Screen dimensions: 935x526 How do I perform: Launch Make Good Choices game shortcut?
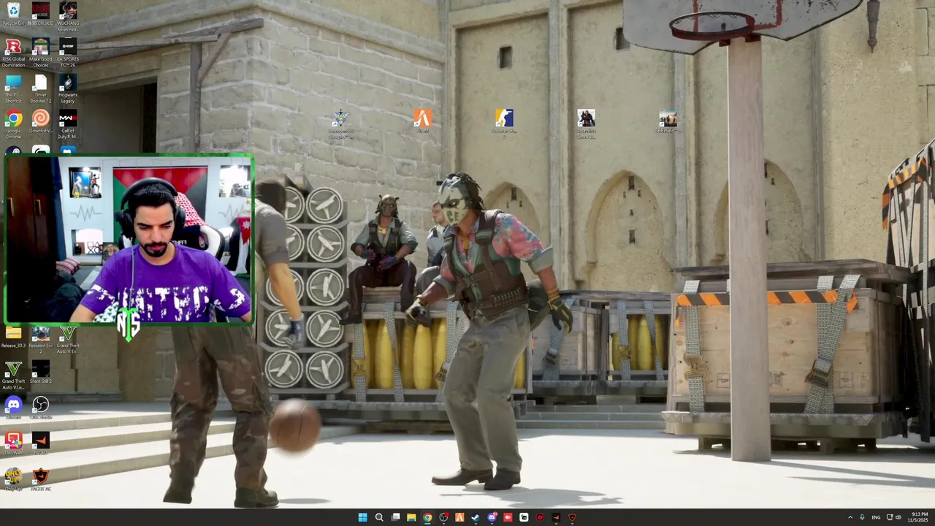click(x=41, y=53)
